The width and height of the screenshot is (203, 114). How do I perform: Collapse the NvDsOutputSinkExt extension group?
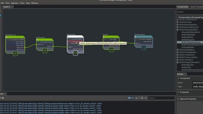(178, 29)
